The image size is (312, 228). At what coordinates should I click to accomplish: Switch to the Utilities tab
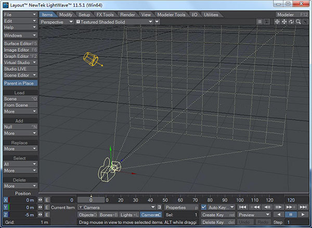coord(211,15)
